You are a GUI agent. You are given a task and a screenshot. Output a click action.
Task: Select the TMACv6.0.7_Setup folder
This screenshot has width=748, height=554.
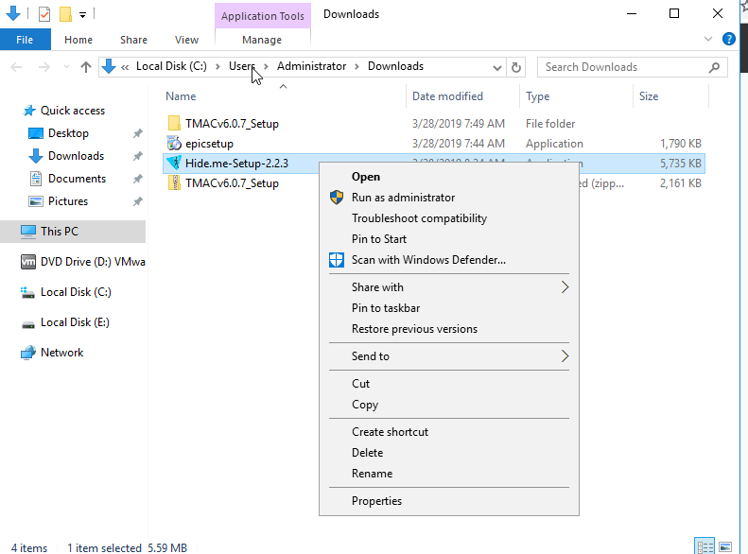(x=232, y=124)
